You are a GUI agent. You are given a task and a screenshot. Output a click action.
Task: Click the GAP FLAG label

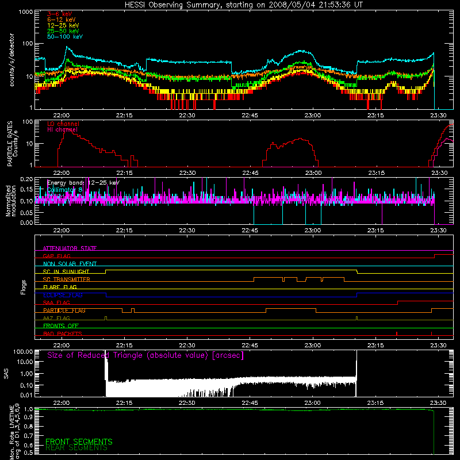[56, 256]
